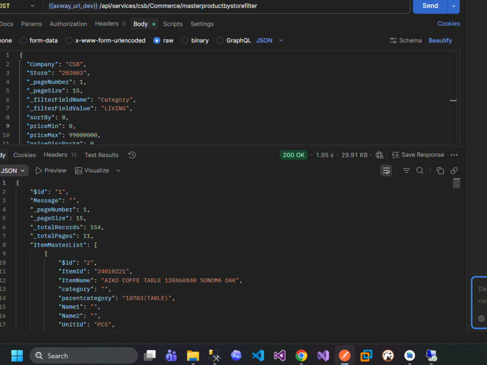Open the JSON body format dropdown
Image resolution: width=487 pixels, height=365 pixels.
tap(270, 40)
